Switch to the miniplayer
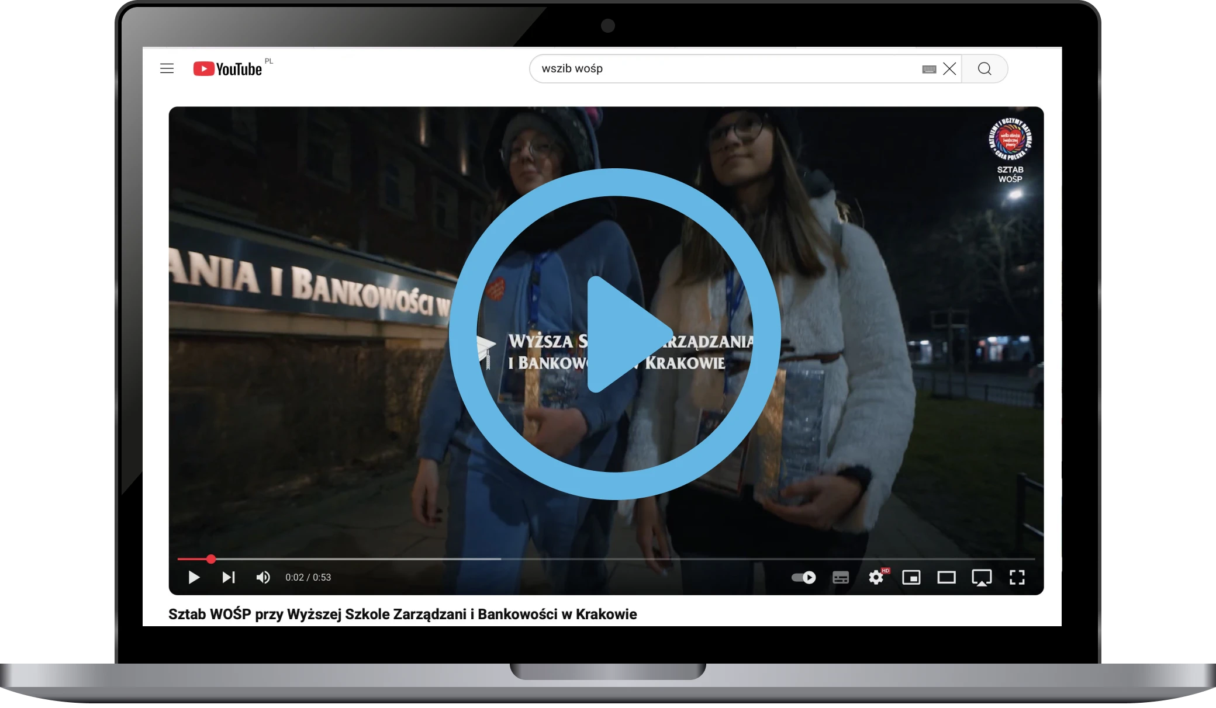1216x708 pixels. point(911,577)
